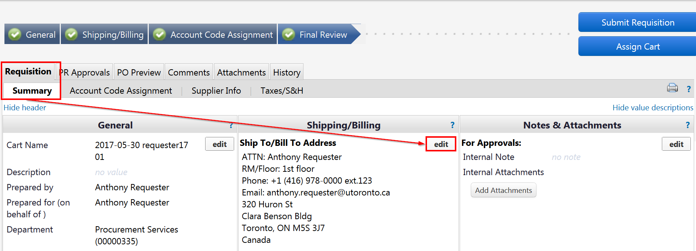The height and width of the screenshot is (251, 696).
Task: Open the Comments tab
Action: (x=188, y=73)
